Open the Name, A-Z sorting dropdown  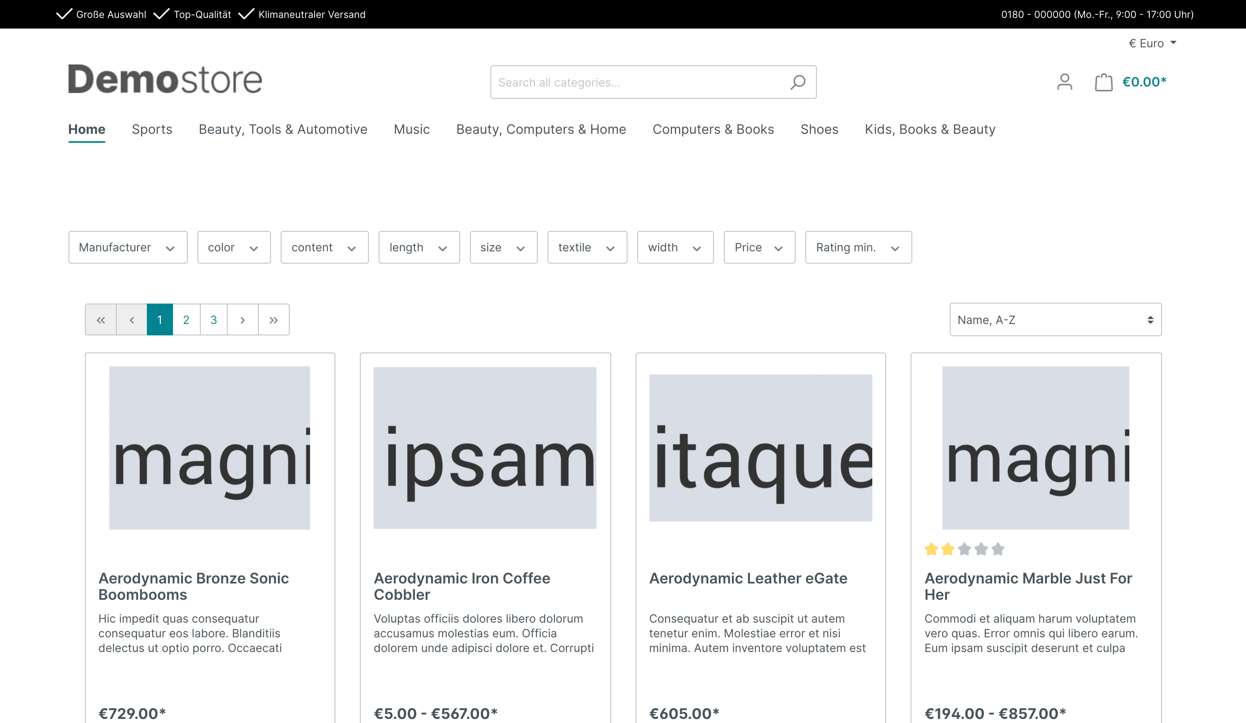[1055, 320]
